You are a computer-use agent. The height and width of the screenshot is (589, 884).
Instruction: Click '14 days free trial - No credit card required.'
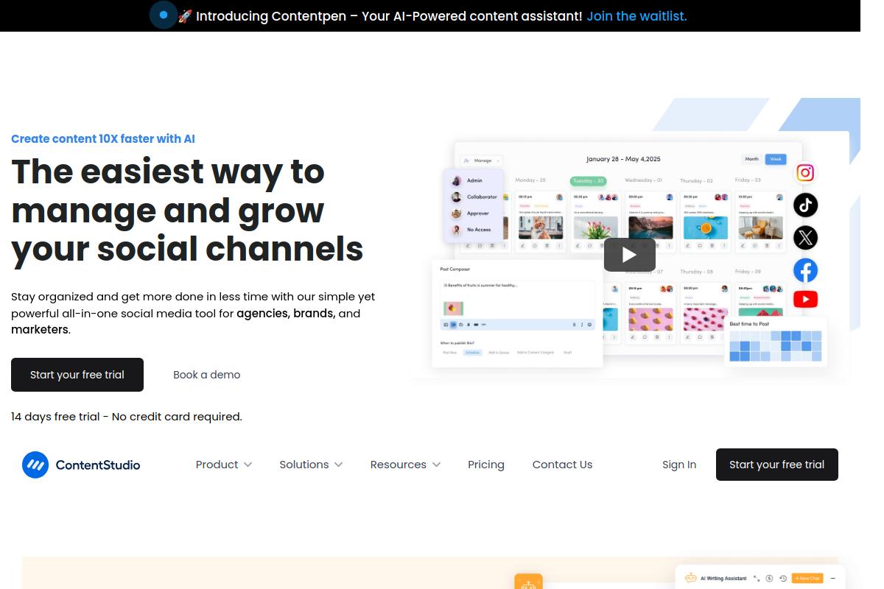127,417
